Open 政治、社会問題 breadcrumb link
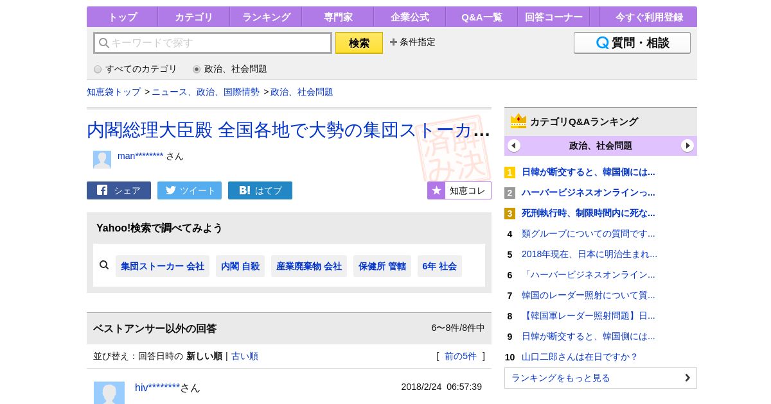Image resolution: width=771 pixels, height=404 pixels. (302, 92)
